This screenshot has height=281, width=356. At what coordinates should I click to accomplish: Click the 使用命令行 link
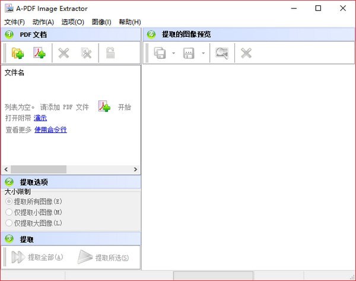click(50, 130)
